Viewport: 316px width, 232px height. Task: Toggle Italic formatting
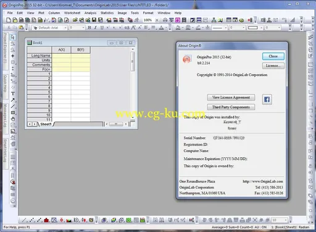(x=96, y=28)
